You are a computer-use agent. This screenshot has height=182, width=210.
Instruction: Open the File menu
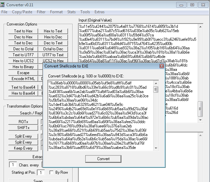4,12
